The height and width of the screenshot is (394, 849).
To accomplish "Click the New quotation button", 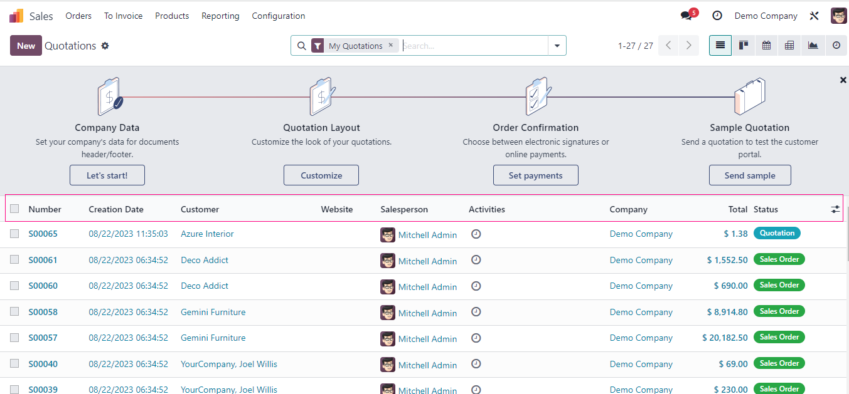I will (26, 46).
